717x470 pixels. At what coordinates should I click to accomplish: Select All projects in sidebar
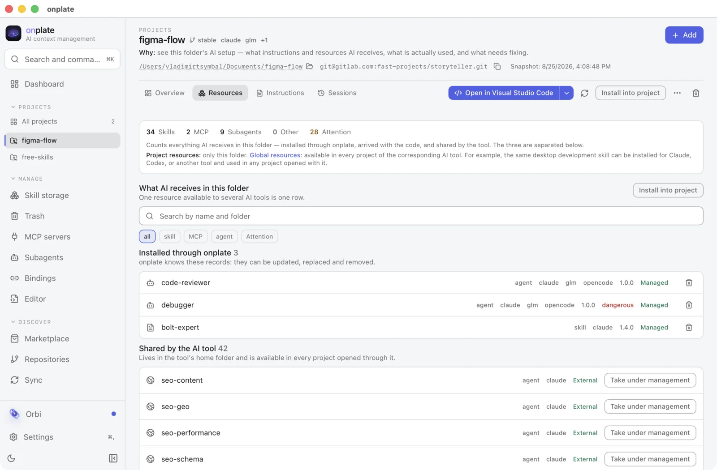(x=62, y=122)
